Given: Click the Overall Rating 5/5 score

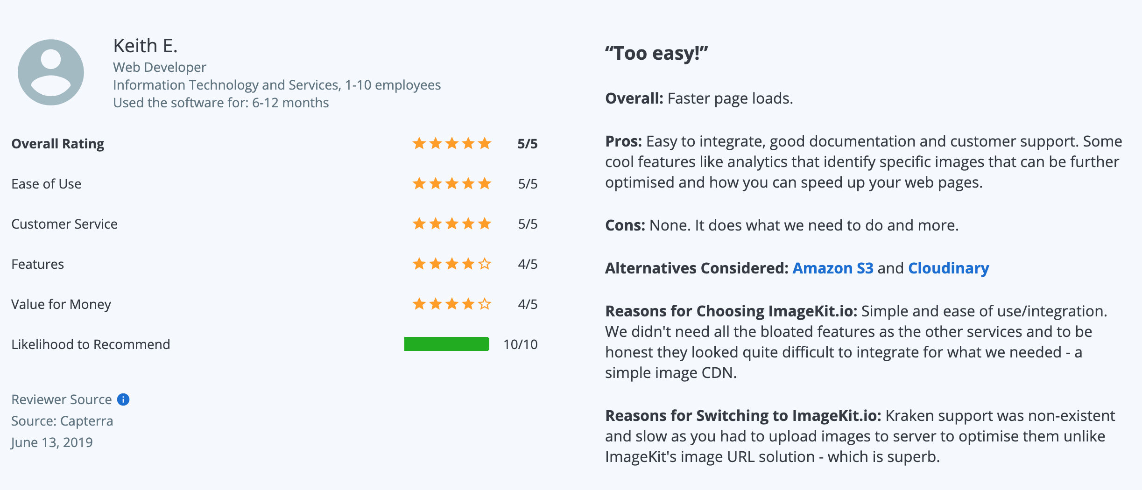Looking at the screenshot, I should 528,144.
